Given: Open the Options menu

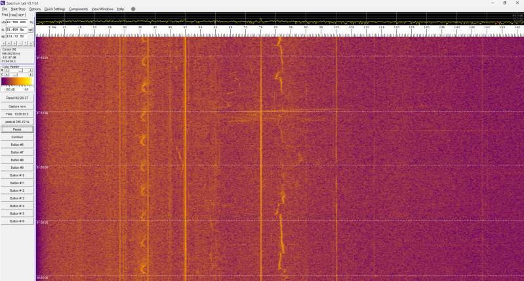Looking at the screenshot, I should coord(35,9).
